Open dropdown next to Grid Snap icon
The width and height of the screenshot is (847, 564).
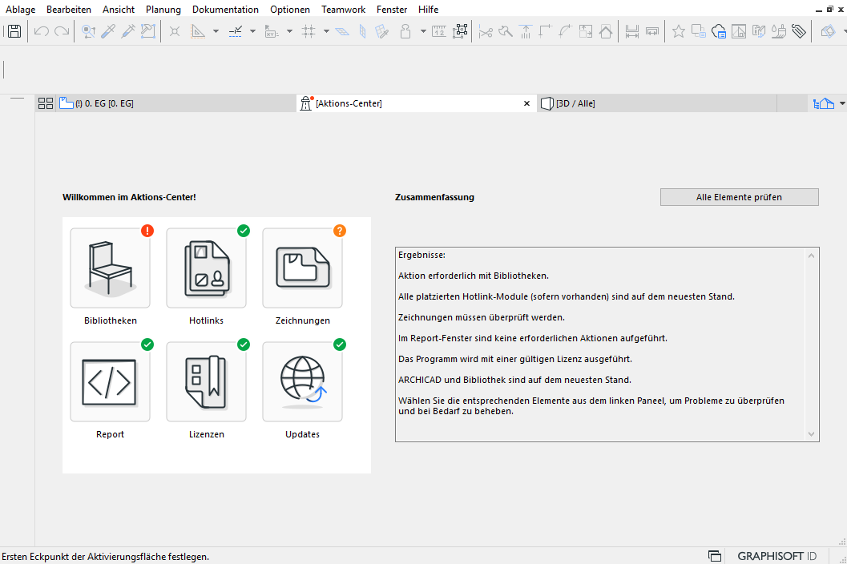coord(326,31)
